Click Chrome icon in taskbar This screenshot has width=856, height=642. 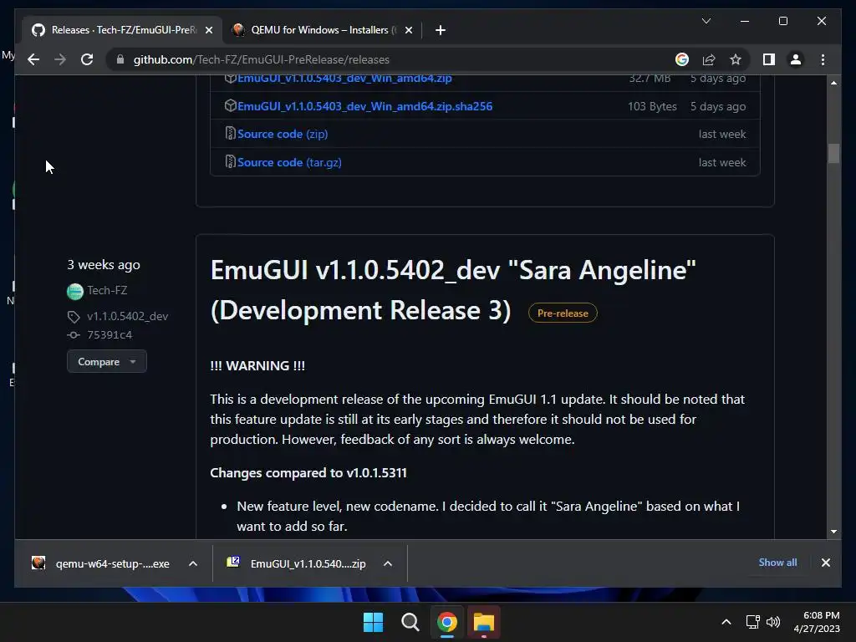point(446,622)
